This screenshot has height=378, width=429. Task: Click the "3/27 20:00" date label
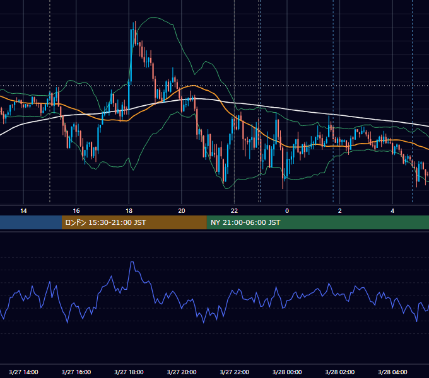(182, 372)
